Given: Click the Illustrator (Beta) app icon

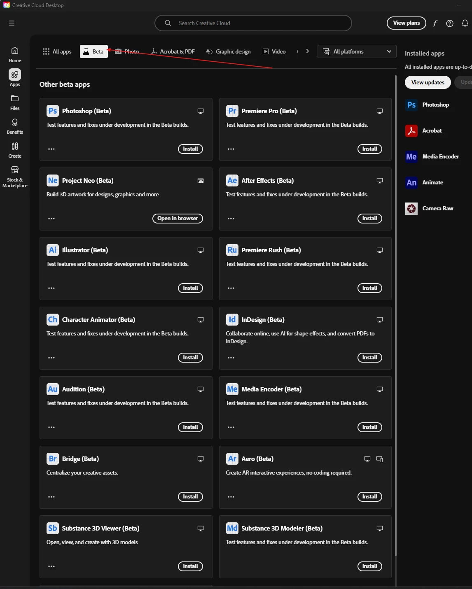Looking at the screenshot, I should tap(53, 250).
